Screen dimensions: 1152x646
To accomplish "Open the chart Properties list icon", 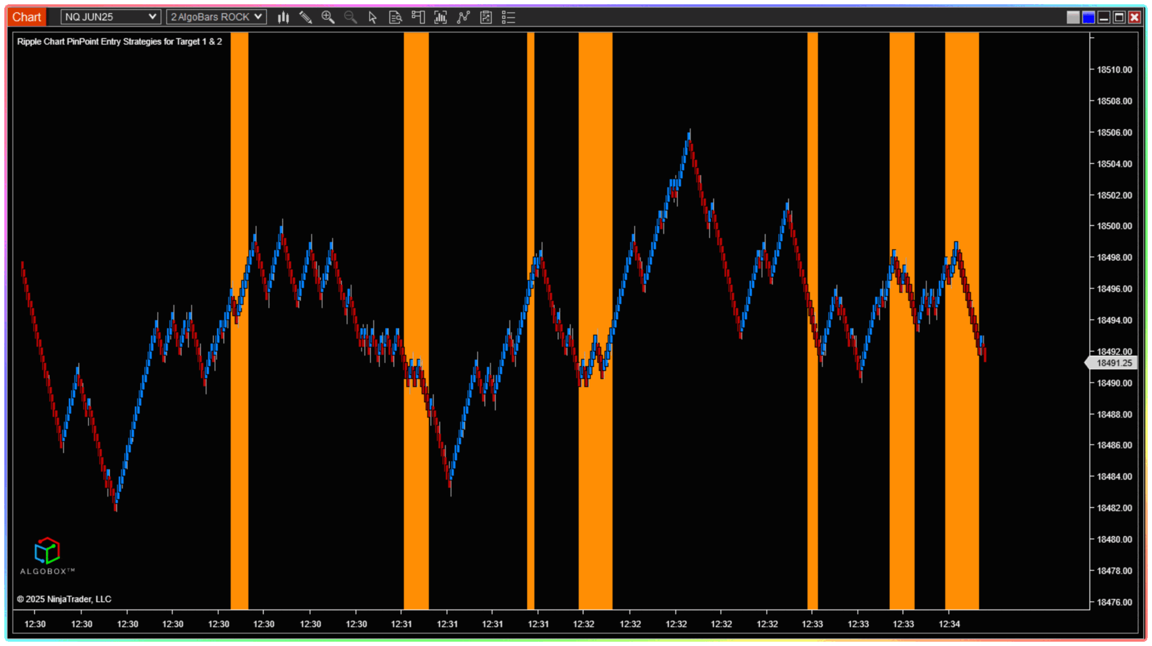I will (x=508, y=17).
